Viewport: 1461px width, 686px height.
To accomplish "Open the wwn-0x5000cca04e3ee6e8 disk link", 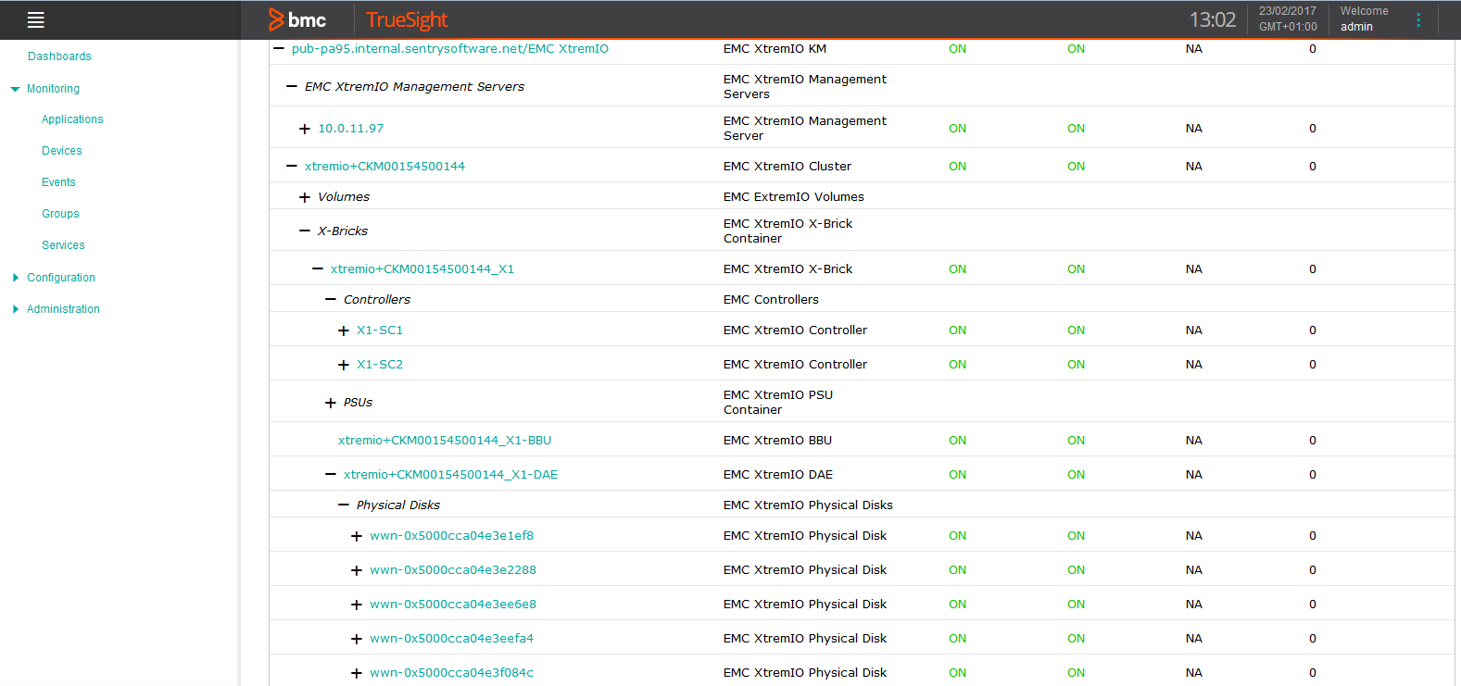I will click(453, 605).
